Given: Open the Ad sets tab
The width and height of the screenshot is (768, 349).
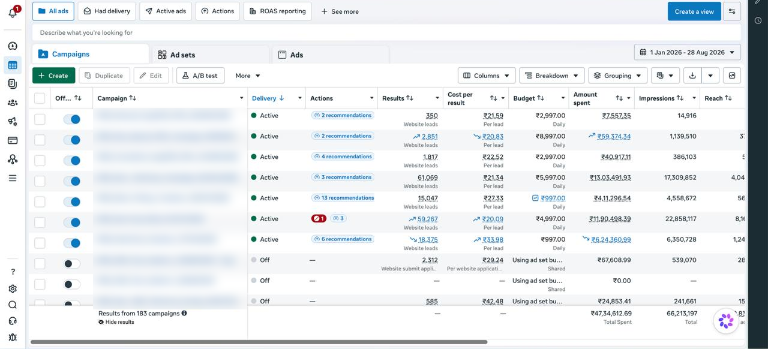Looking at the screenshot, I should pyautogui.click(x=210, y=55).
